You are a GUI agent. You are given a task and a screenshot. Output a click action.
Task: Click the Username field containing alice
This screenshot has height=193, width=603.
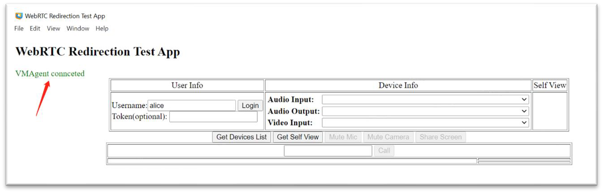point(191,106)
